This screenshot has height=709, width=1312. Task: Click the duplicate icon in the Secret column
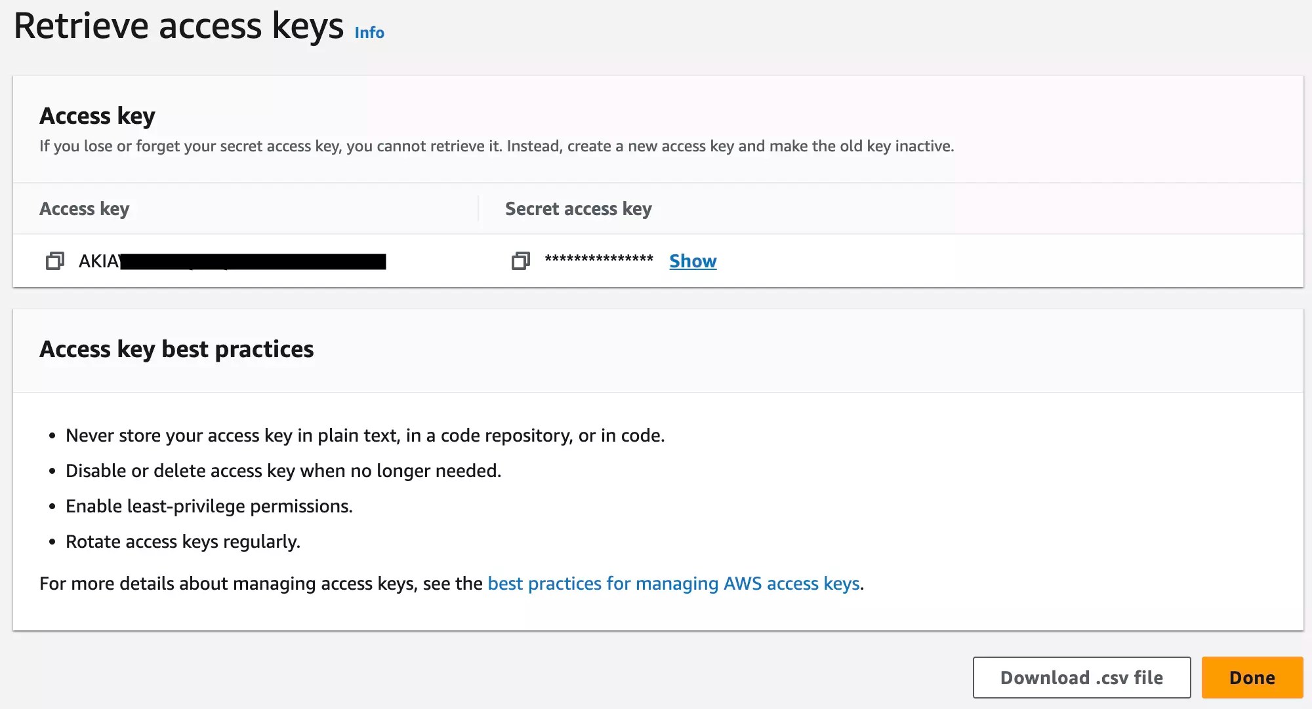click(x=520, y=261)
